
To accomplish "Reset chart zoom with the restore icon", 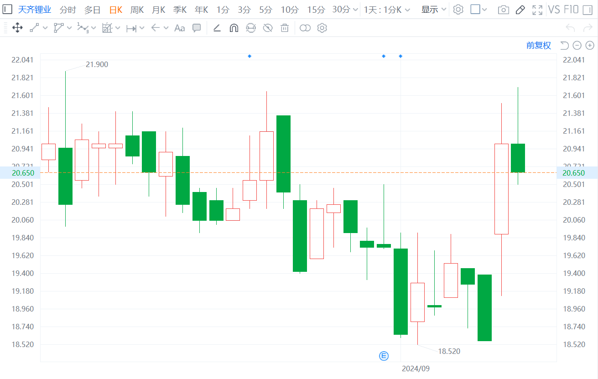I will point(564,45).
